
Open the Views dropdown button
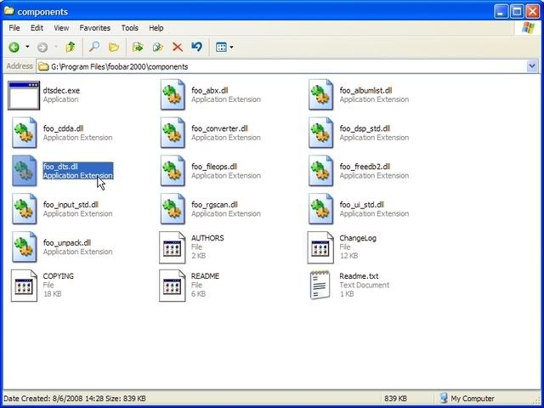224,47
